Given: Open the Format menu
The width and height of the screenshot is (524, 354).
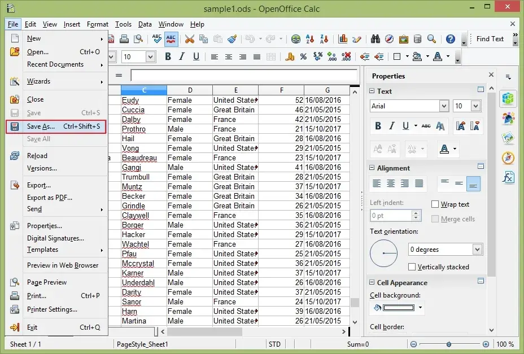Looking at the screenshot, I should click(97, 24).
